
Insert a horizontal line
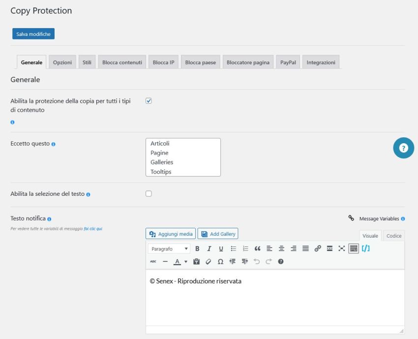click(x=165, y=261)
